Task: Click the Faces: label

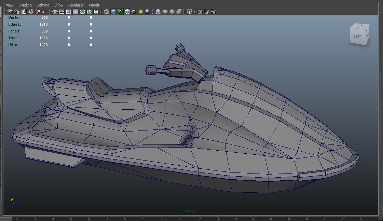Action: click(14, 31)
